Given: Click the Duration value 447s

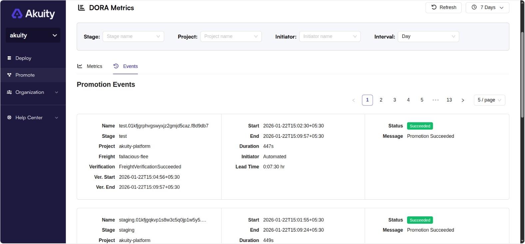Looking at the screenshot, I should (x=268, y=146).
